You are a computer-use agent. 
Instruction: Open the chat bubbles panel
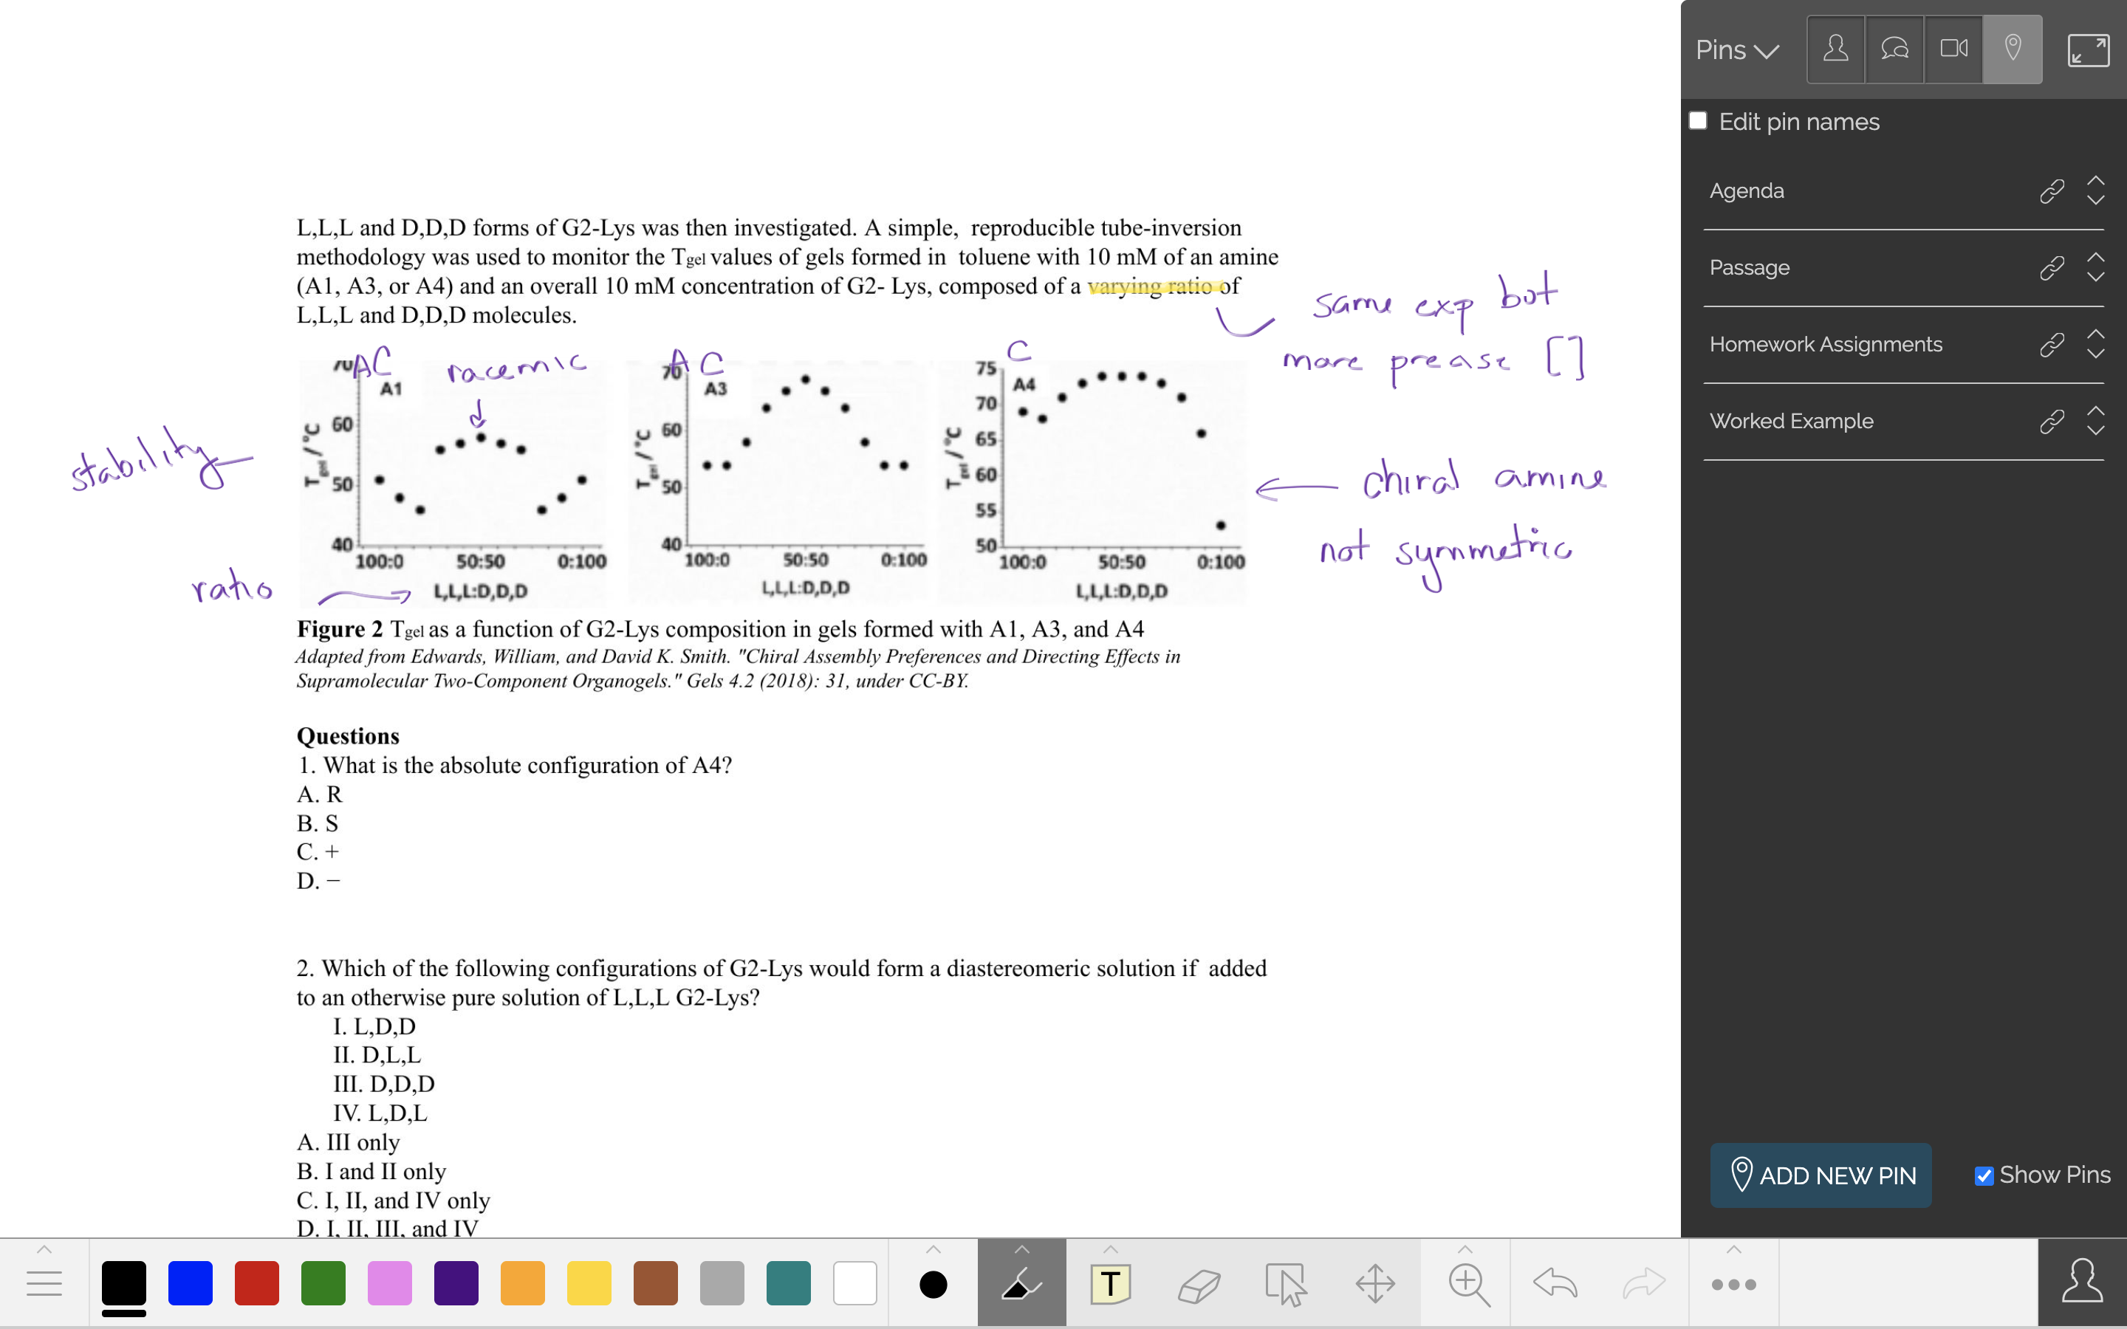(1894, 49)
